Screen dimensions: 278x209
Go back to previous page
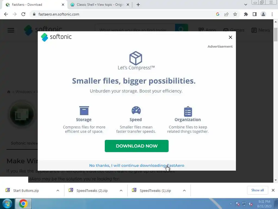pyautogui.click(x=6, y=14)
